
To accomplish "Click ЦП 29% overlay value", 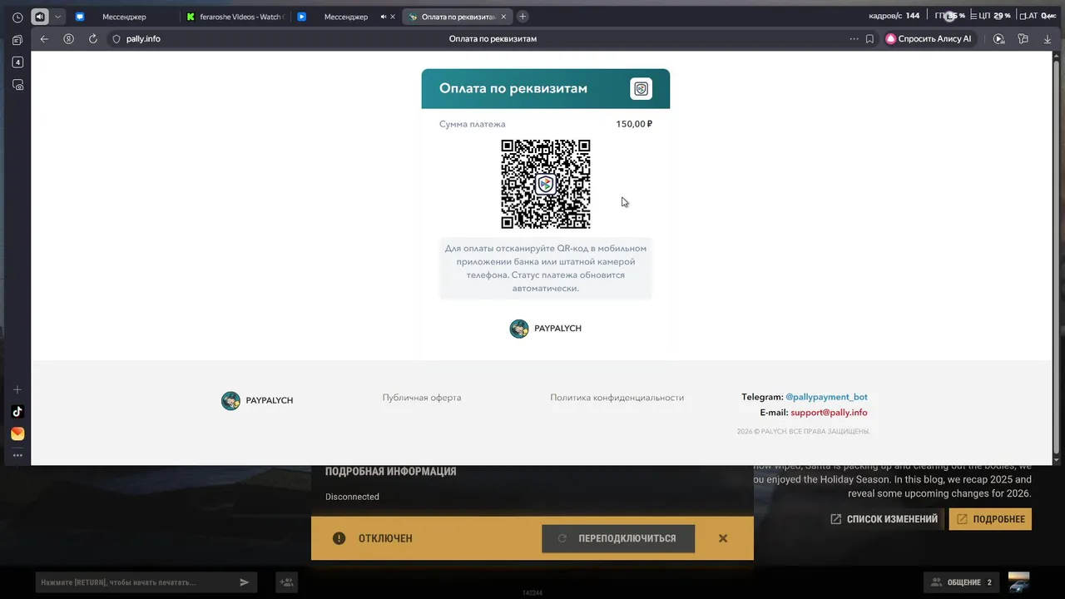I will click(995, 16).
